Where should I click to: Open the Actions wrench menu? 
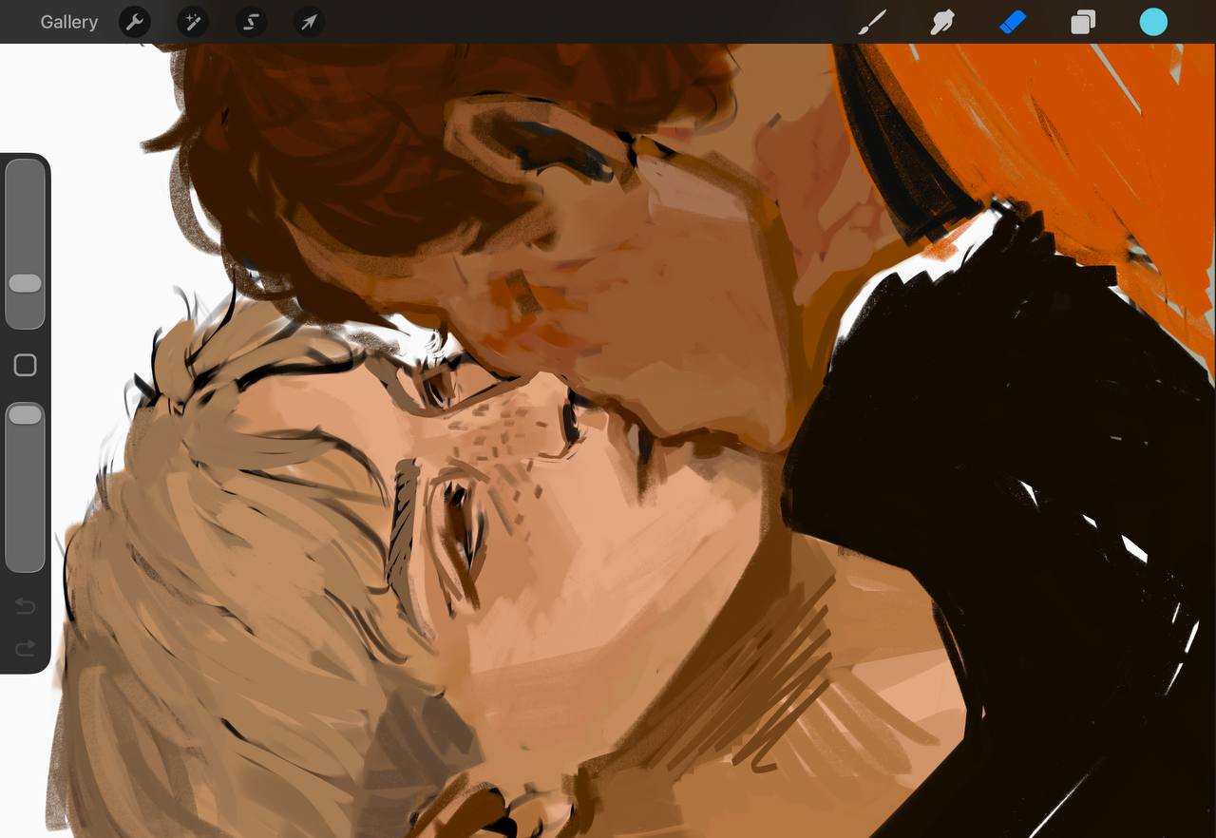[135, 22]
